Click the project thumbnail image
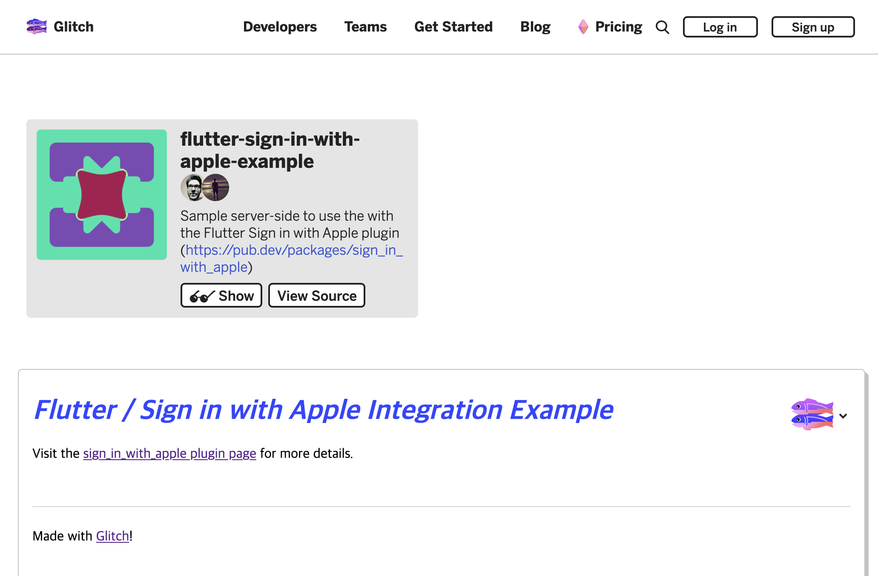 click(102, 195)
